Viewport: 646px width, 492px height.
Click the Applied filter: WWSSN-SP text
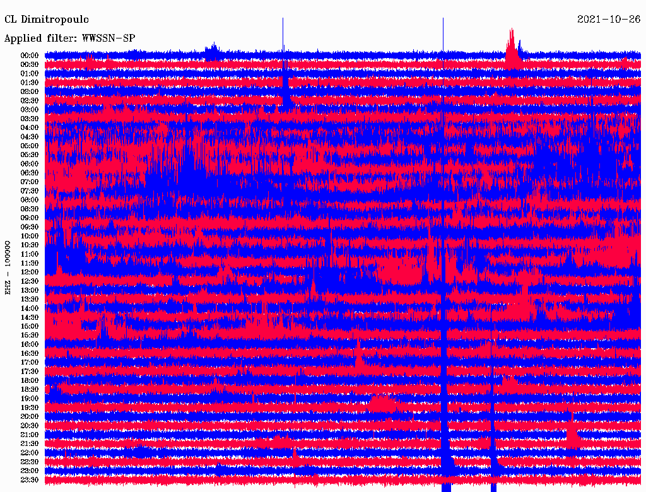(x=69, y=38)
